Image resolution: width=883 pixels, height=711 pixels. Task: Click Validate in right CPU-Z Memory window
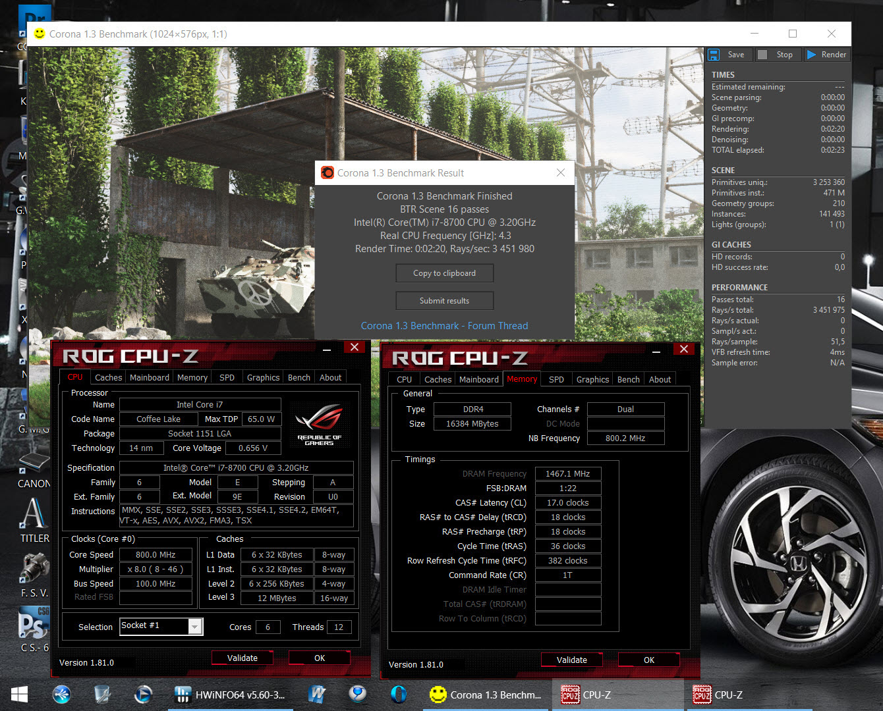[x=572, y=660]
